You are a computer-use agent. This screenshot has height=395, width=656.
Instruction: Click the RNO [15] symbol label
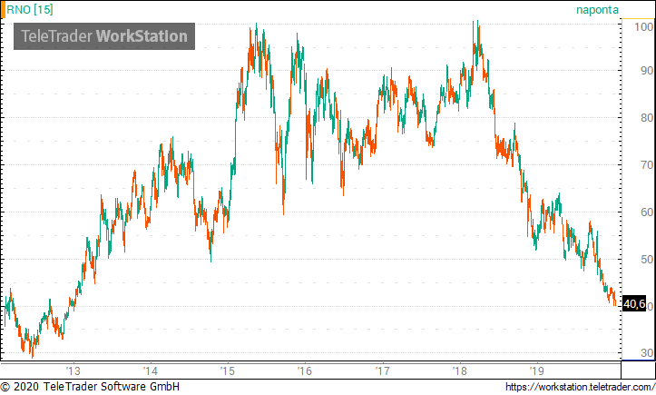pos(30,10)
